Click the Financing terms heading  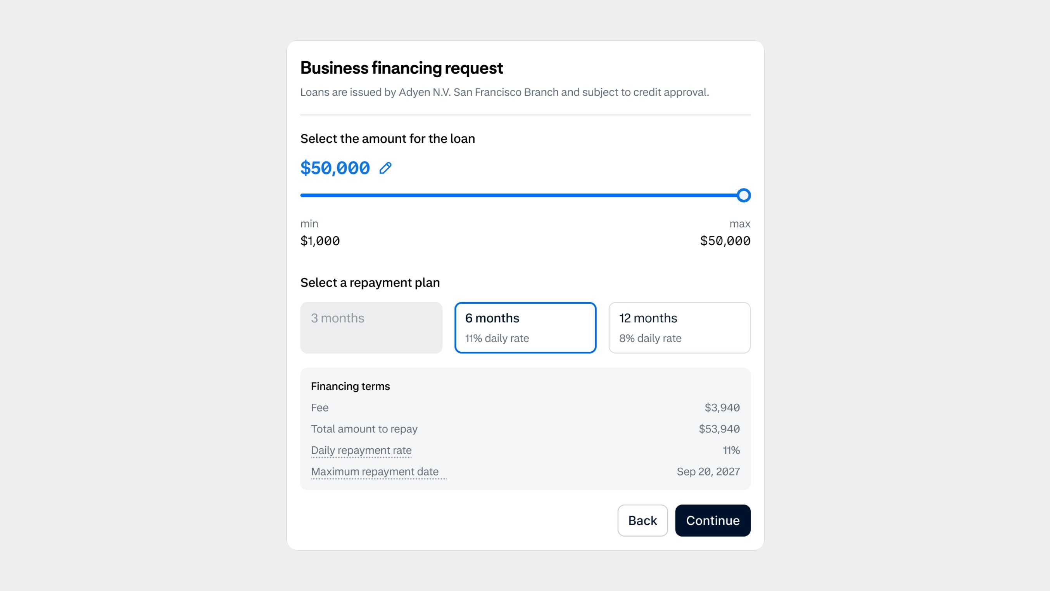click(x=350, y=386)
